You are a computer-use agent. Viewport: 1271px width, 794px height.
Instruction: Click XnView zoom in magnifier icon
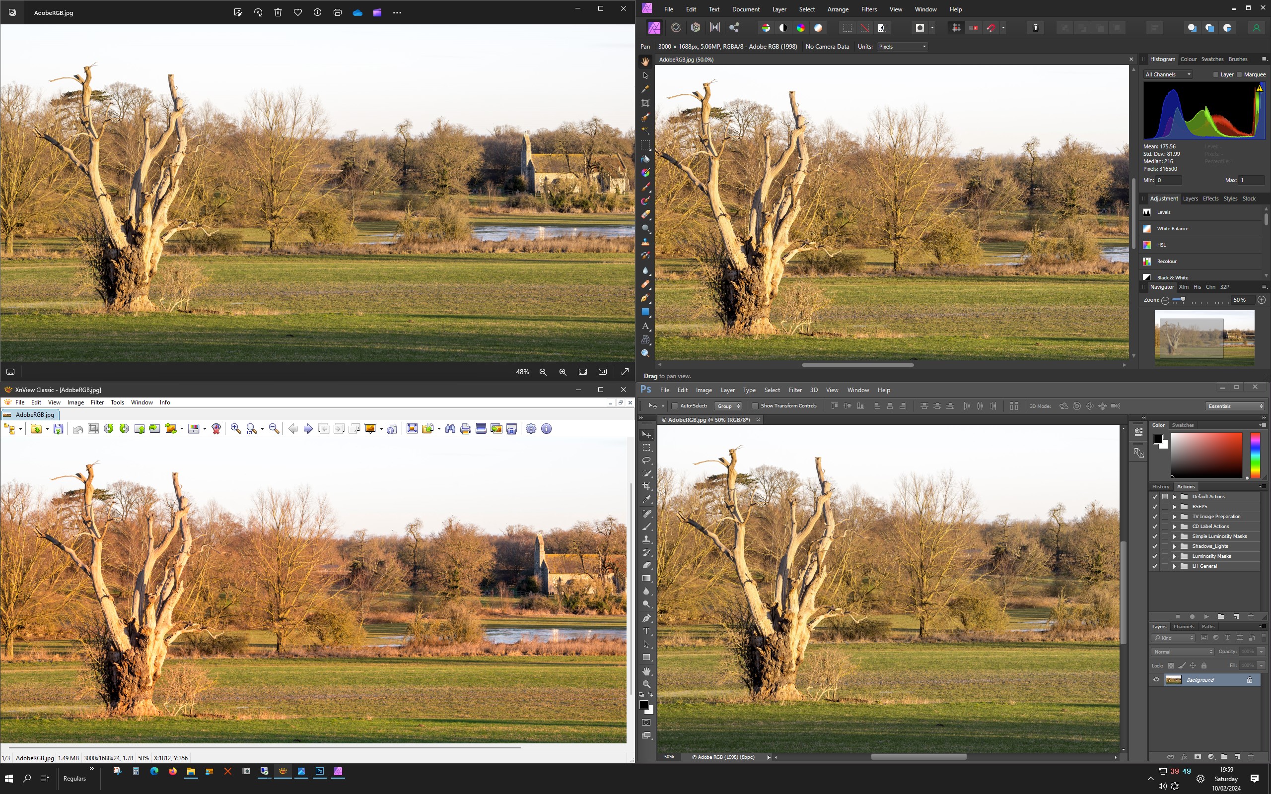tap(236, 429)
